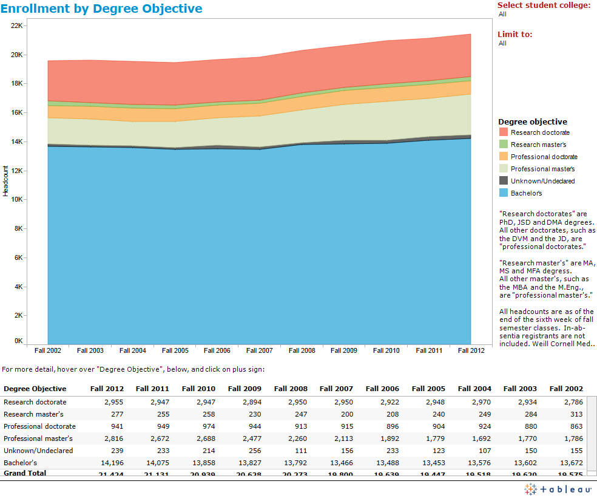Click the Fall 2007 x-axis label
The image size is (597, 498).
pyautogui.click(x=259, y=350)
